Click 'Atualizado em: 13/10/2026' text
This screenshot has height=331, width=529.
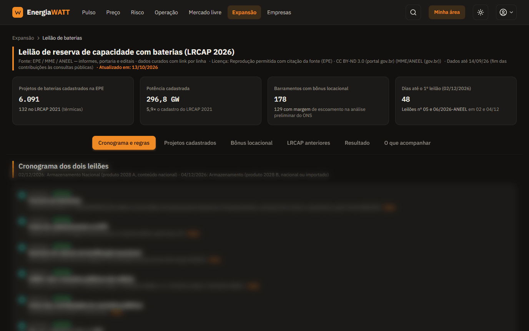[128, 67]
